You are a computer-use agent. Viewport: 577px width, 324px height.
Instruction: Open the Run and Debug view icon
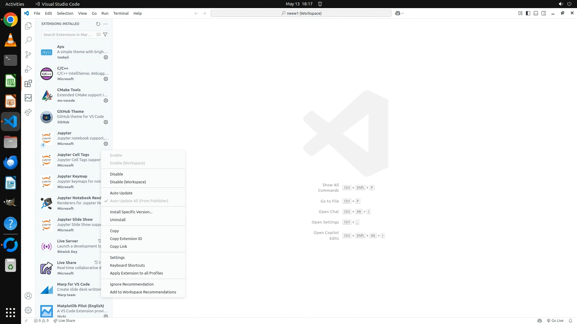(x=28, y=69)
